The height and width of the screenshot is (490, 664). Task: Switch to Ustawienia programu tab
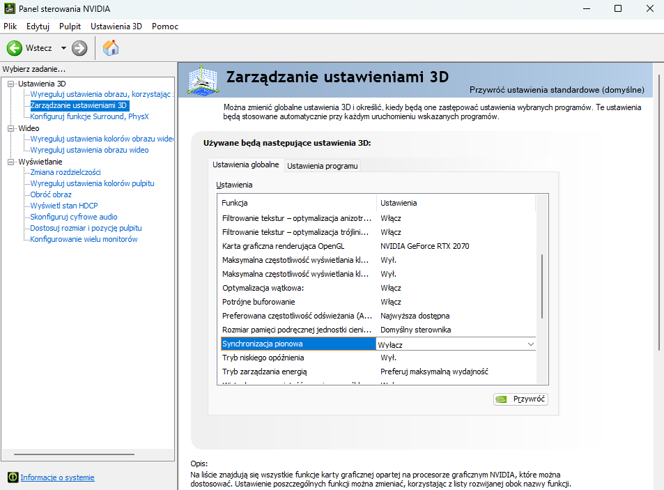(x=323, y=166)
